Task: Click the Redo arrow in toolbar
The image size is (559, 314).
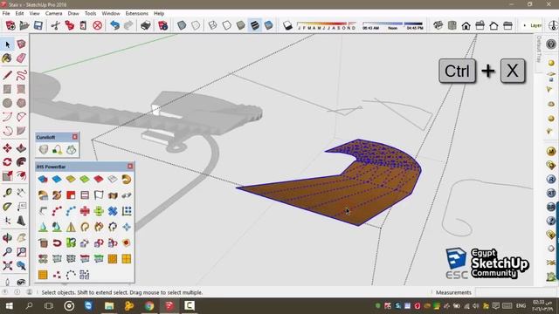Action: point(128,25)
